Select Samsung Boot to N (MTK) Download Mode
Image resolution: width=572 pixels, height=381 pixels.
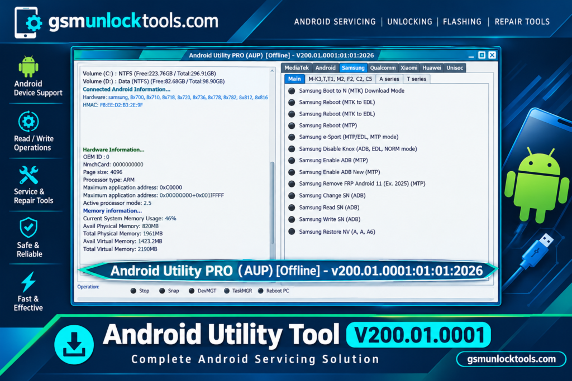[x=346, y=91]
